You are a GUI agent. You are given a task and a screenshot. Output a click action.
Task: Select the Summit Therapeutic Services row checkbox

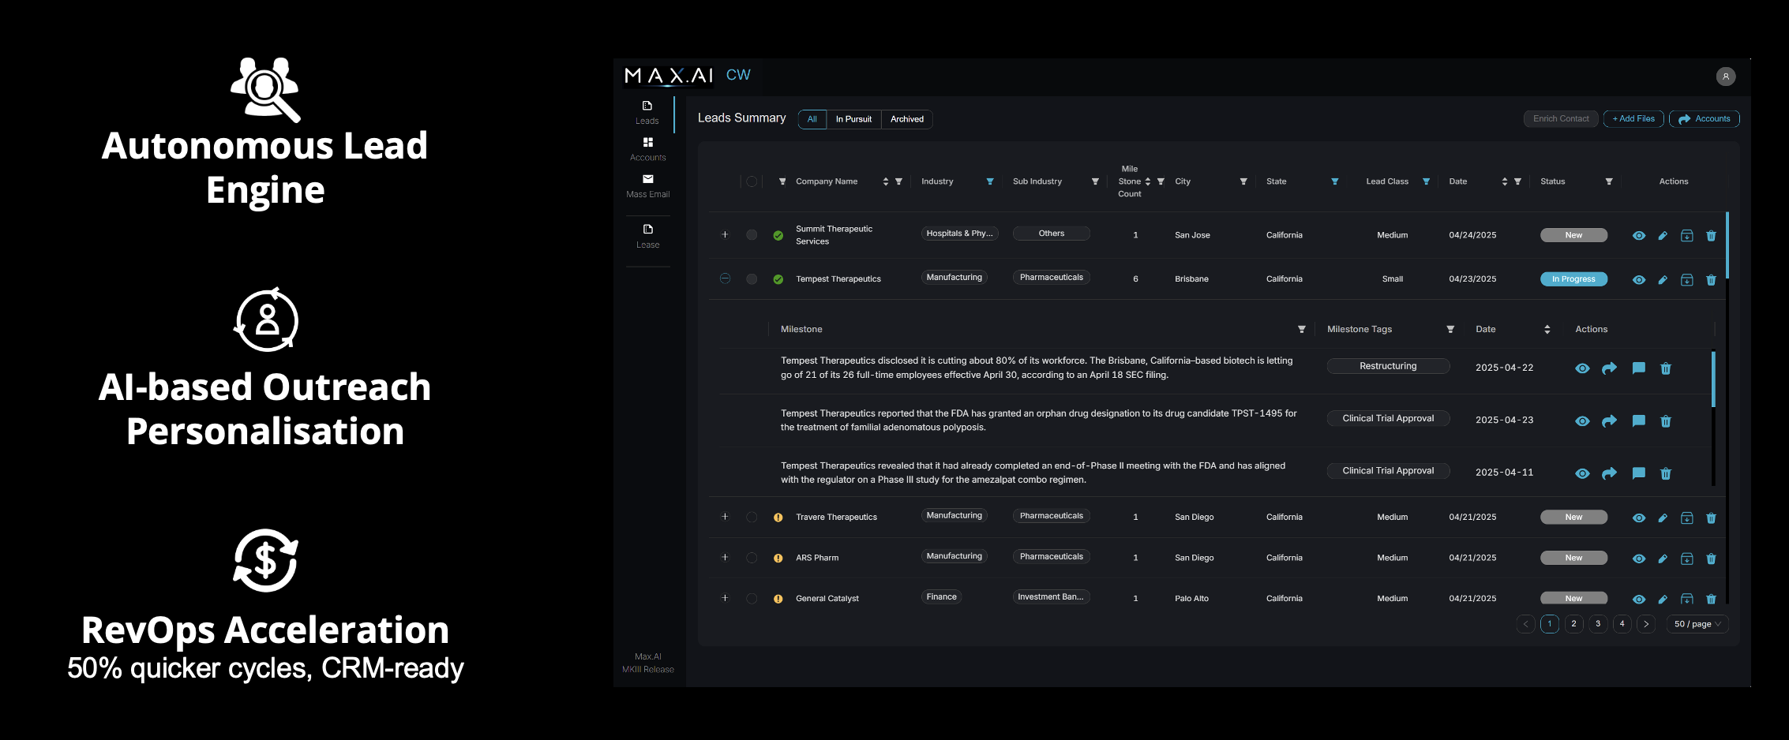(752, 235)
